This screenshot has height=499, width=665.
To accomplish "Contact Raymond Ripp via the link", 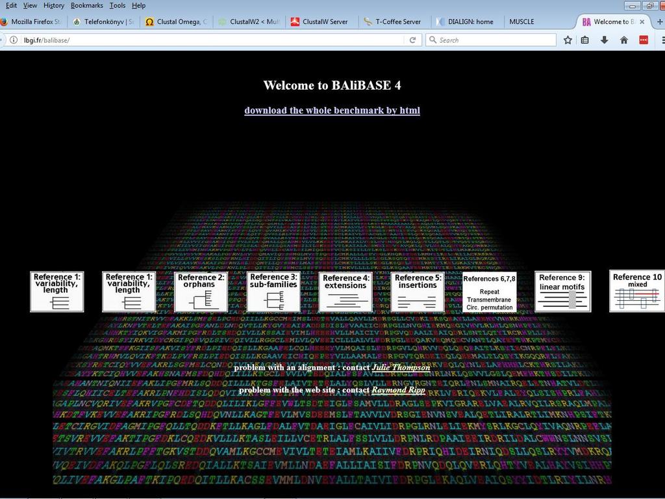I will pyautogui.click(x=398, y=390).
